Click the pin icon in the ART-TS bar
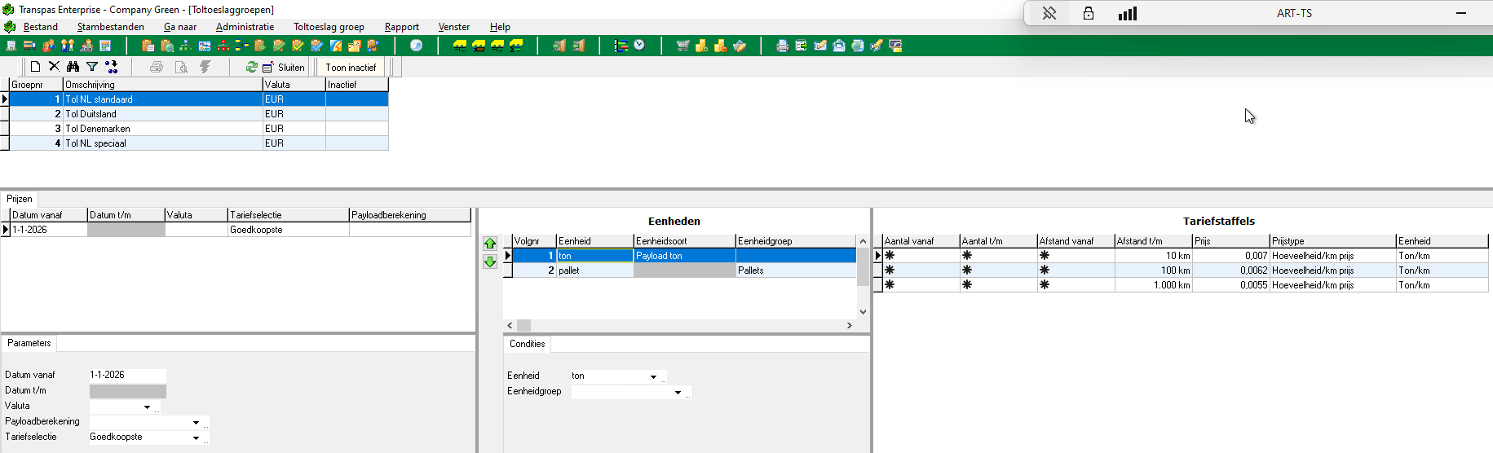 coord(1049,13)
